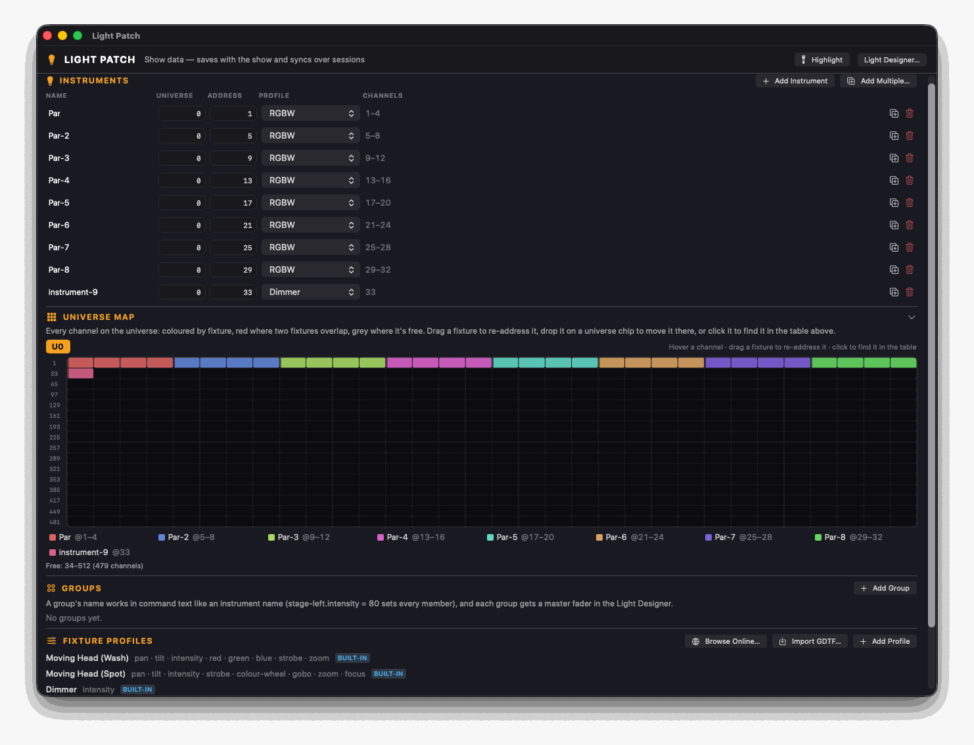
Task: Click Par-4 legend entry @13–16
Action: coord(411,537)
